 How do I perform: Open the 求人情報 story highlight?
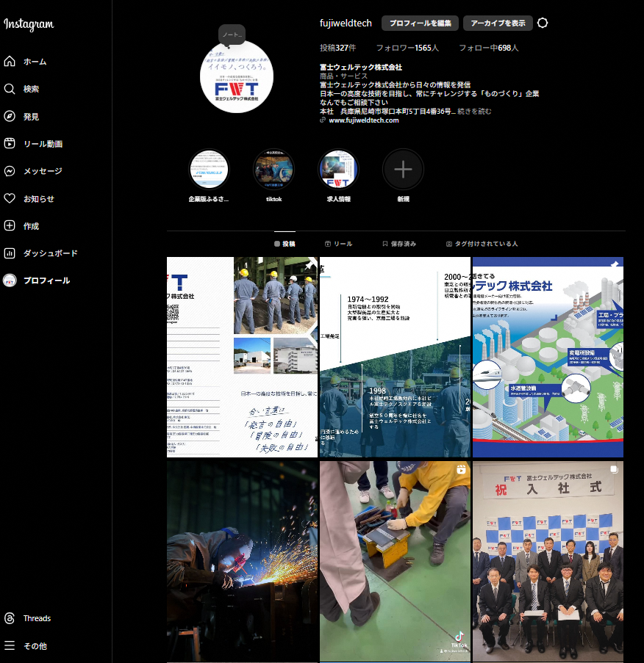tap(338, 170)
